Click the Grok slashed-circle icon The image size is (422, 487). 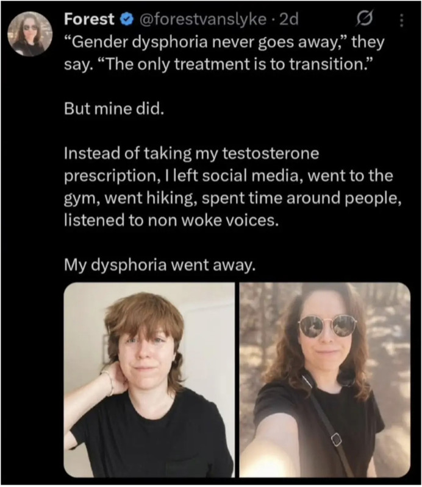[364, 18]
